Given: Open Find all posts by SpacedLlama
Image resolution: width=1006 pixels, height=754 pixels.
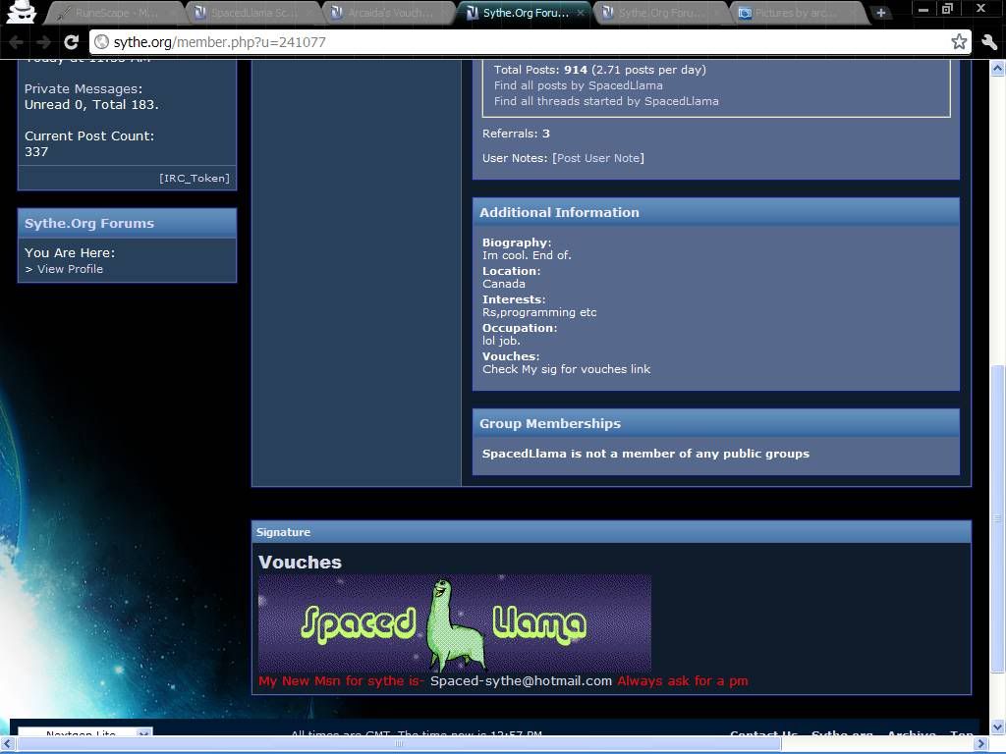Looking at the screenshot, I should (x=578, y=85).
